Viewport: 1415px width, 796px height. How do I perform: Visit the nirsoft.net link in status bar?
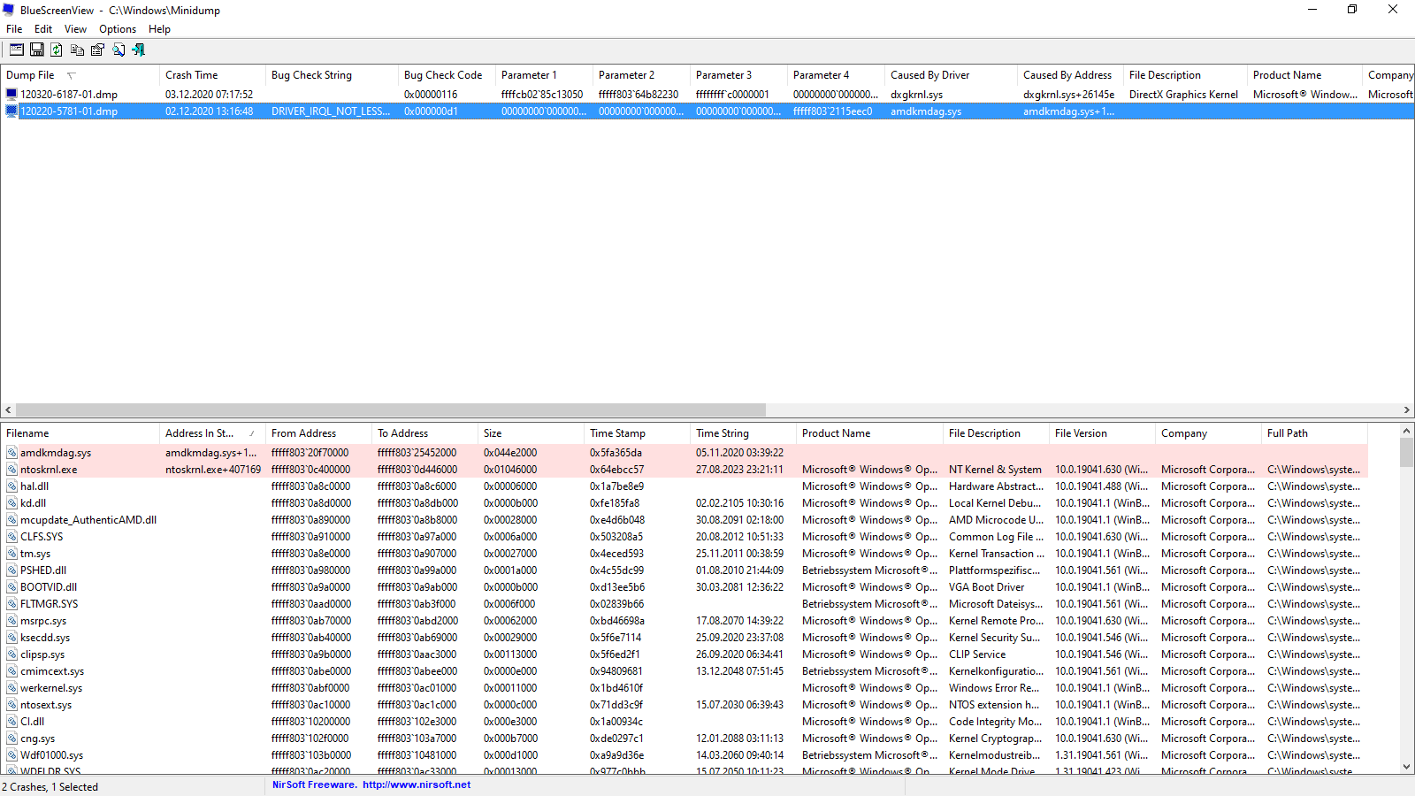coord(417,785)
